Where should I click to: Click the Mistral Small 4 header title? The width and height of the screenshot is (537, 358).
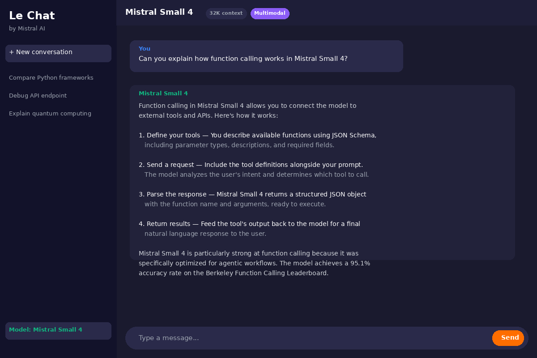click(x=159, y=12)
